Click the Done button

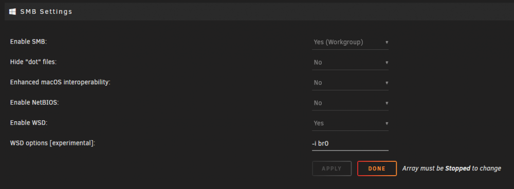[377, 168]
